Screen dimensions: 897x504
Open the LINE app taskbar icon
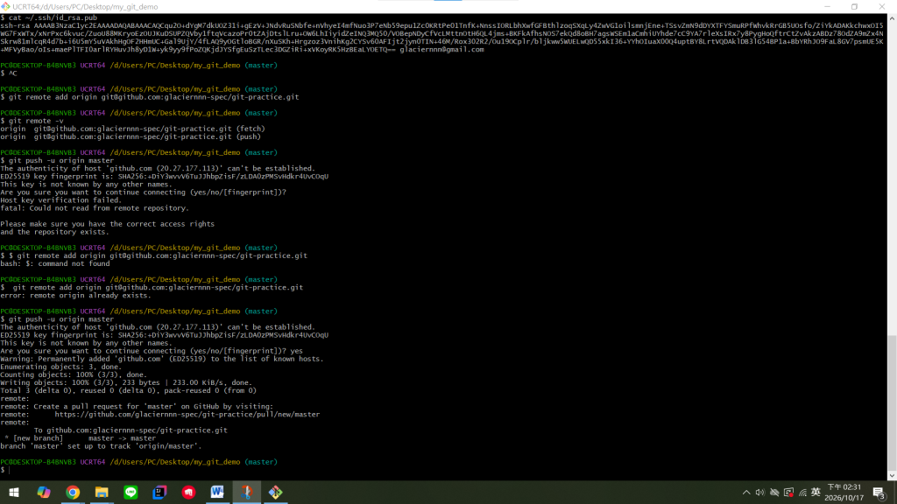coord(131,493)
